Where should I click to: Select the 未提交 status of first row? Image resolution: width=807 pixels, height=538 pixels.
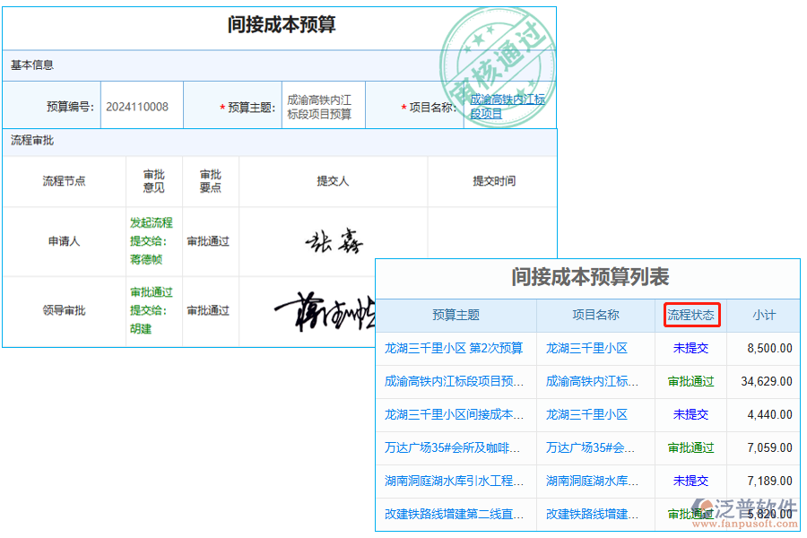pos(690,348)
